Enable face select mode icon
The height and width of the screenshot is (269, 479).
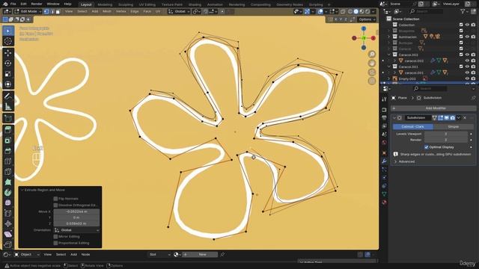(58, 12)
